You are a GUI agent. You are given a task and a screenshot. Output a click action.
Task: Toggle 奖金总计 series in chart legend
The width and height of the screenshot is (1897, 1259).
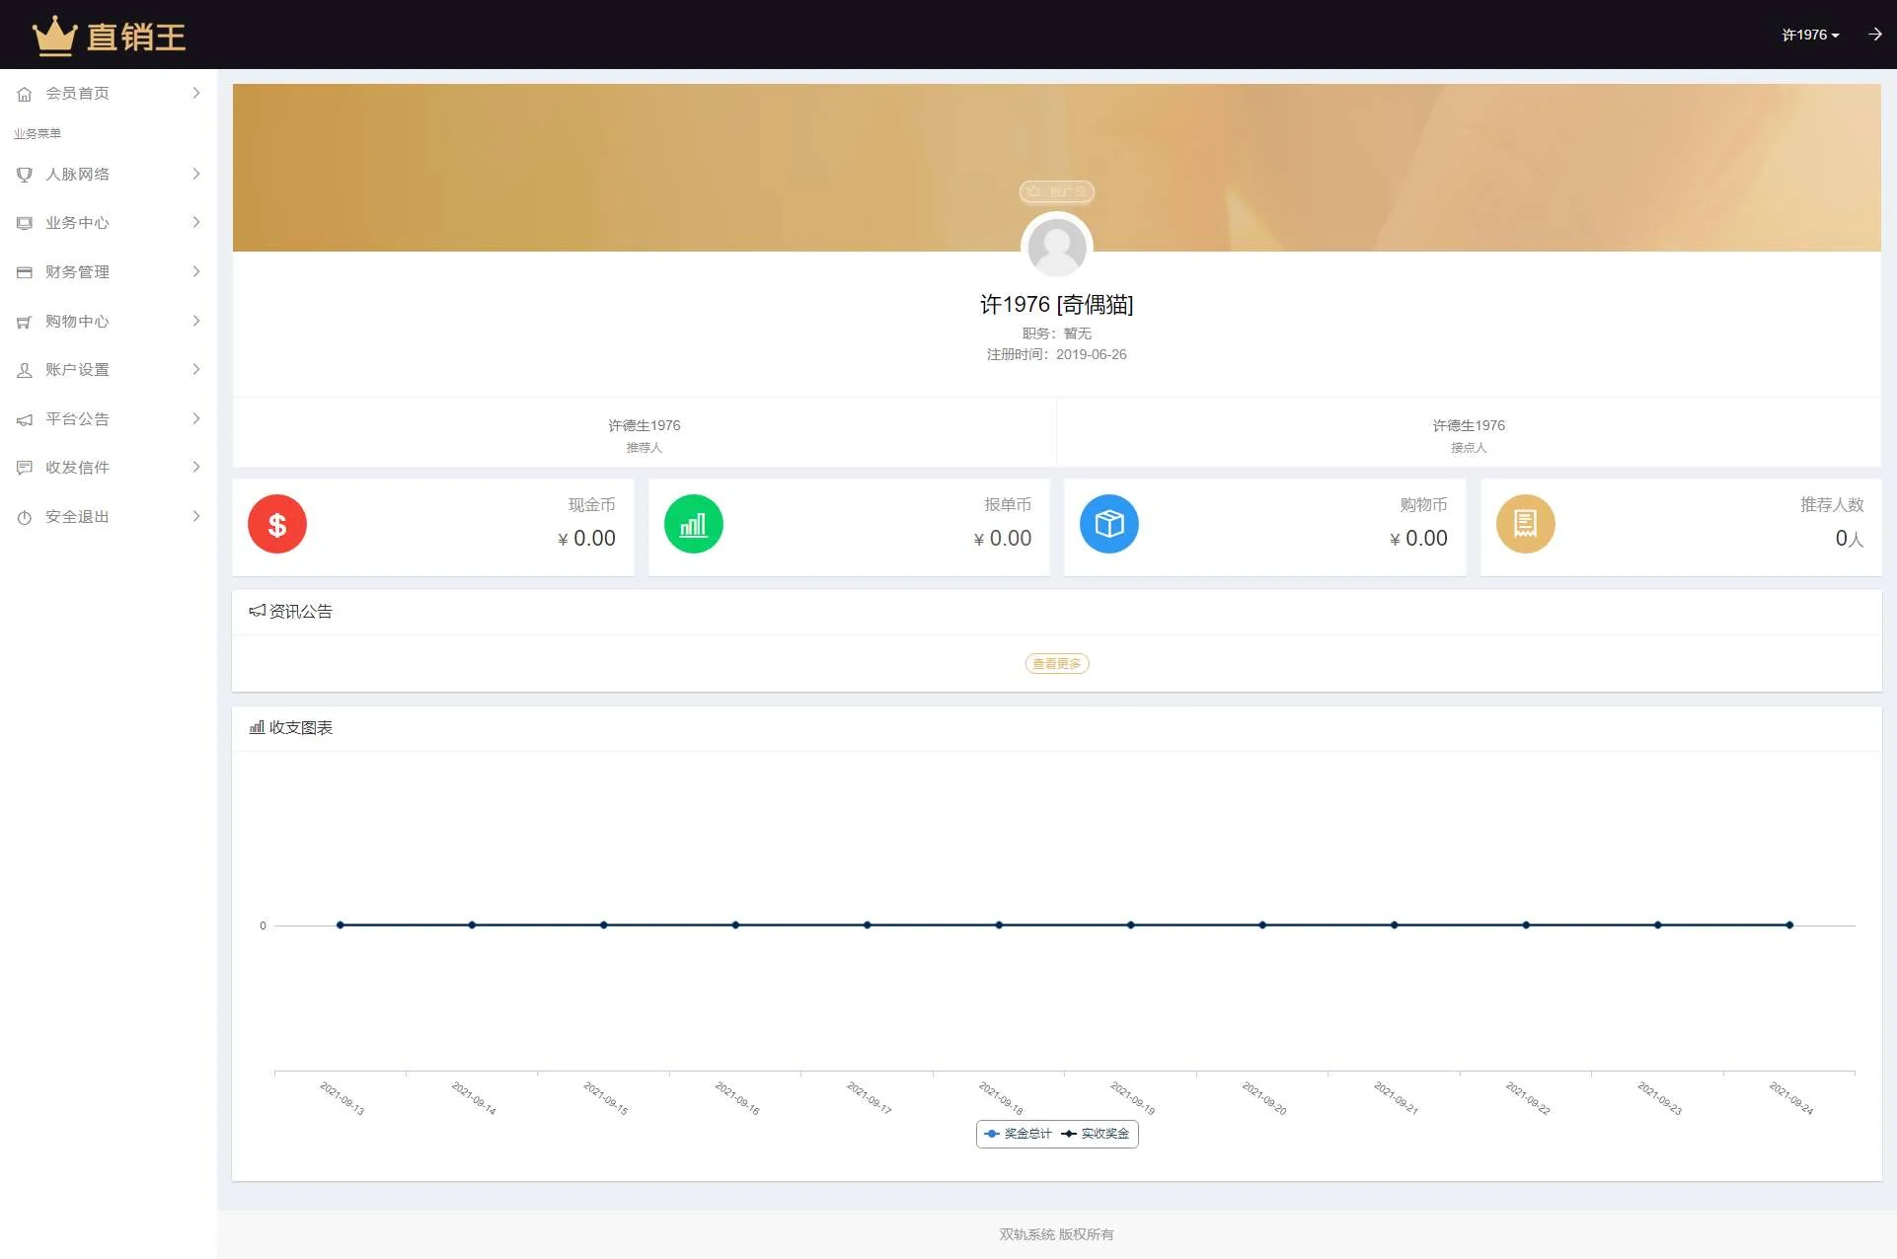(1018, 1134)
